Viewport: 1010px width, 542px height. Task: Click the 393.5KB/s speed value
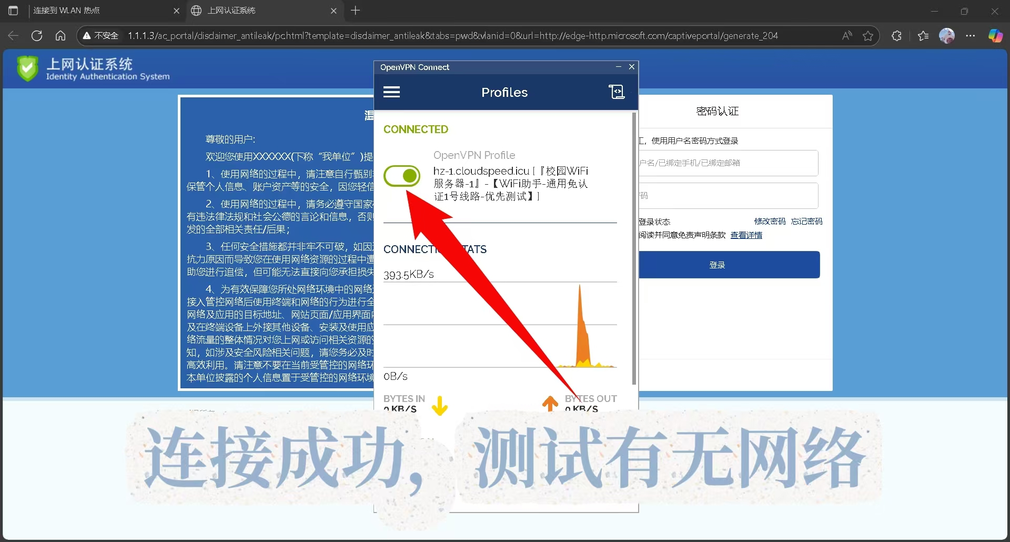tap(409, 275)
